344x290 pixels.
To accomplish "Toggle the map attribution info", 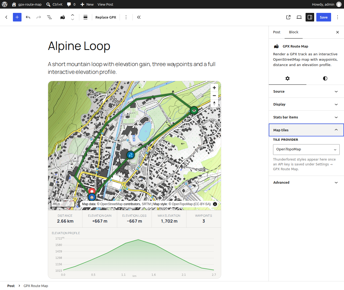I will coord(215,204).
